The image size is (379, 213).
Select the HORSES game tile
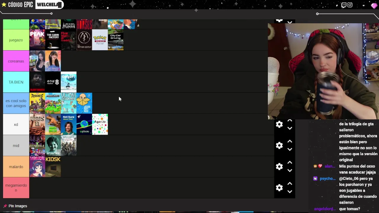coord(84,24)
